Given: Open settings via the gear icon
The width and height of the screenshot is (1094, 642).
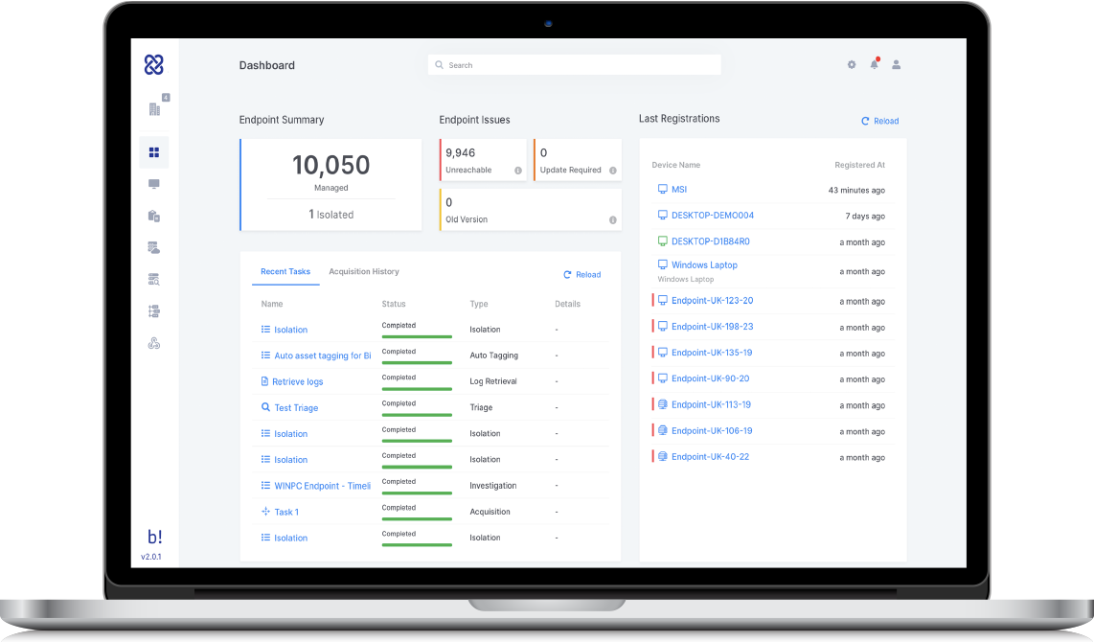Looking at the screenshot, I should [x=852, y=65].
